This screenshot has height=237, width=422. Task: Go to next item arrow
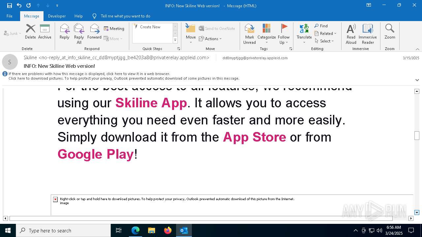click(x=48, y=5)
